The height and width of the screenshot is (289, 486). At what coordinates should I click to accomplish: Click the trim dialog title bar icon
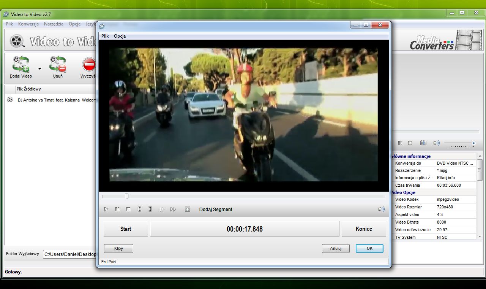(x=102, y=26)
